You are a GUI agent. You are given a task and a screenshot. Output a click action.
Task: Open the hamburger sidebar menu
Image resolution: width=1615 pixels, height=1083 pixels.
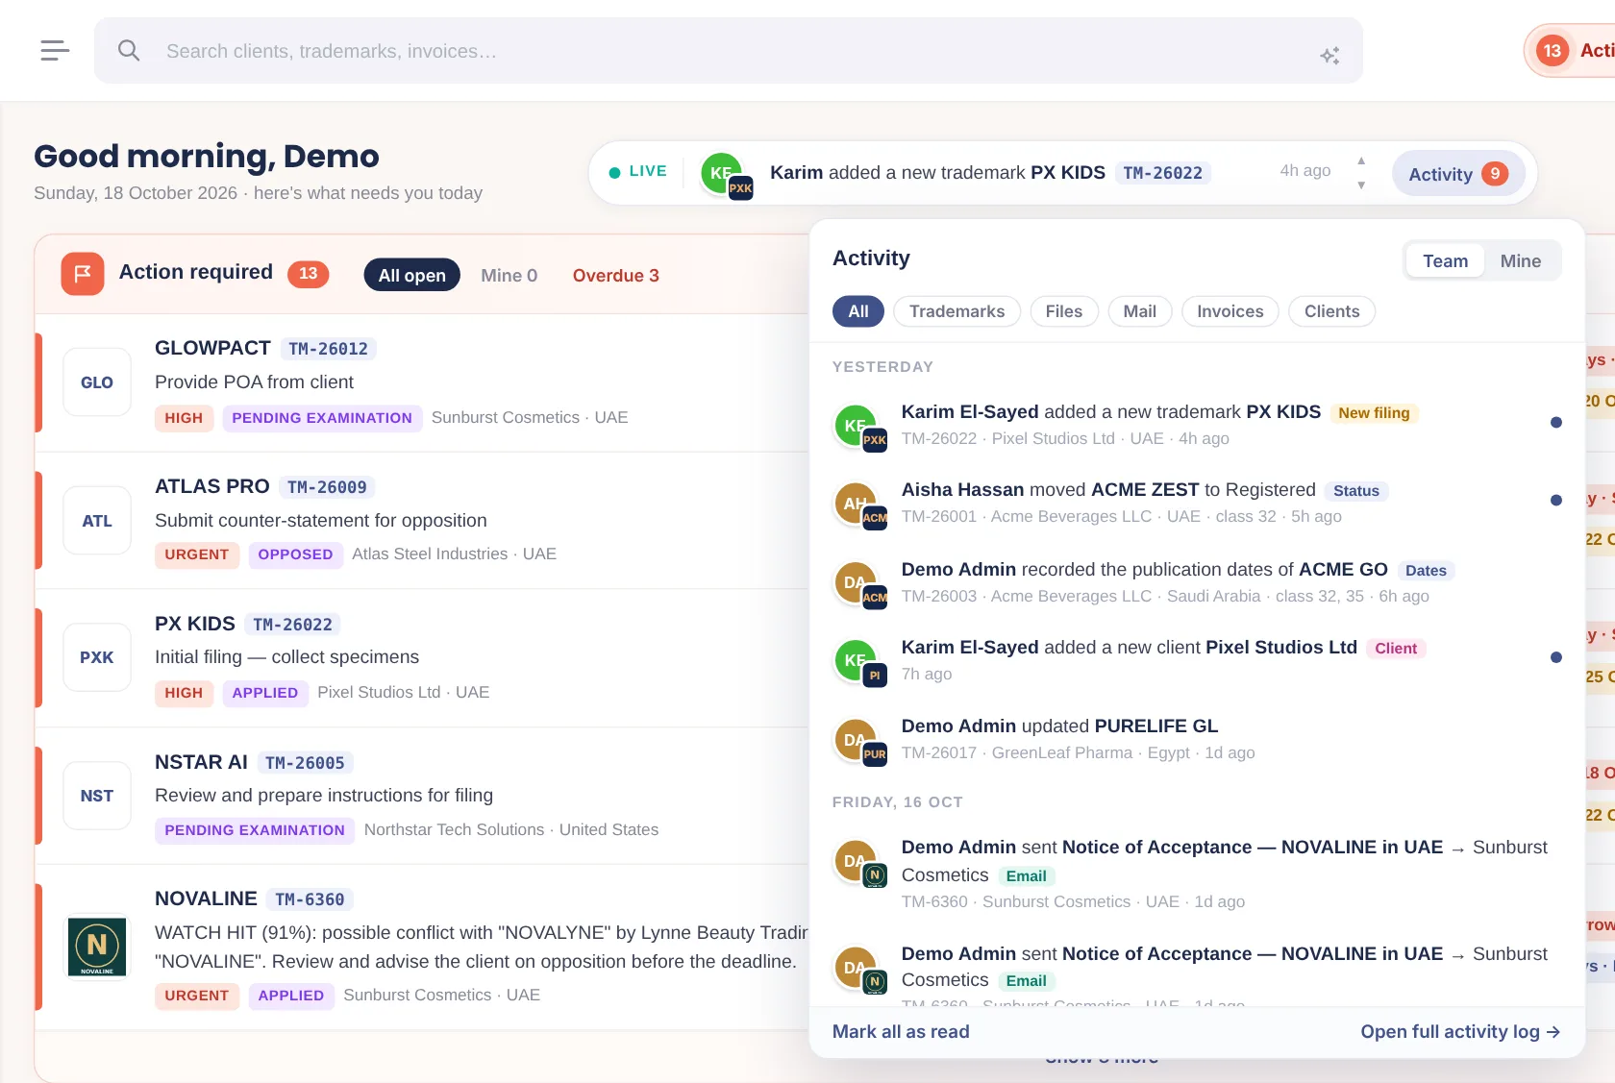coord(55,50)
